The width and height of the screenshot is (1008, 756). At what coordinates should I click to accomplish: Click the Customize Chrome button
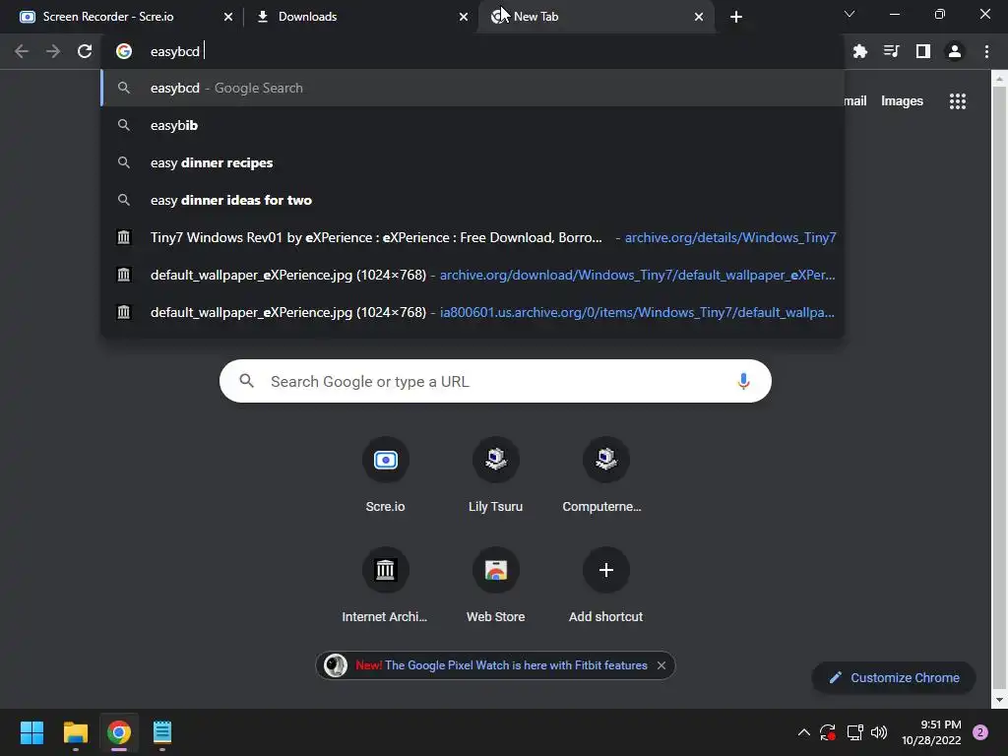(x=894, y=677)
